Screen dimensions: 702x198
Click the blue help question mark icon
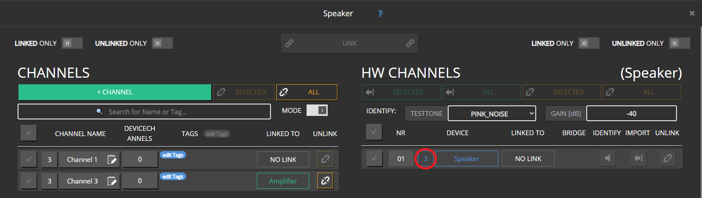(380, 14)
